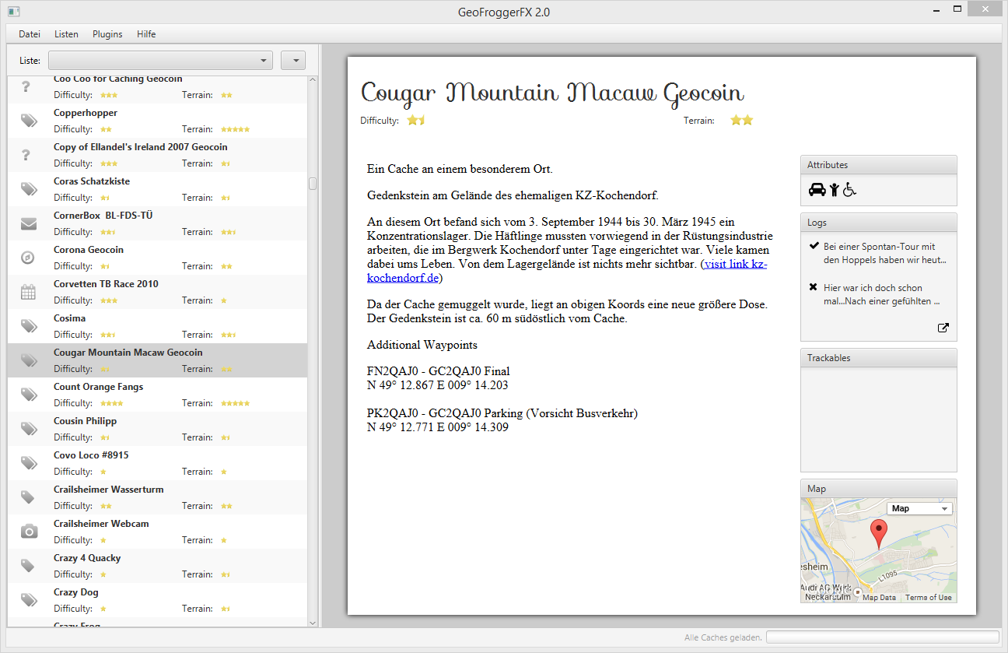
Task: Open the Plugins menu
Action: click(107, 34)
